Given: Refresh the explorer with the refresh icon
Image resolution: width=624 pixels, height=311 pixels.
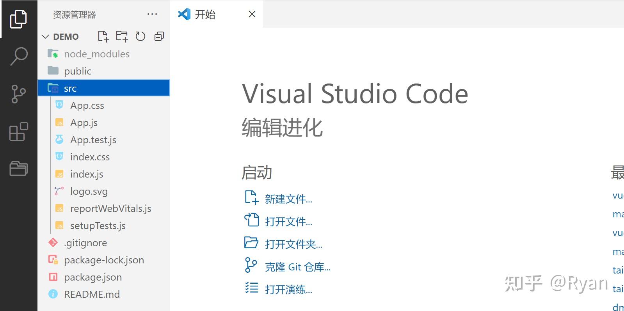Looking at the screenshot, I should tap(140, 36).
